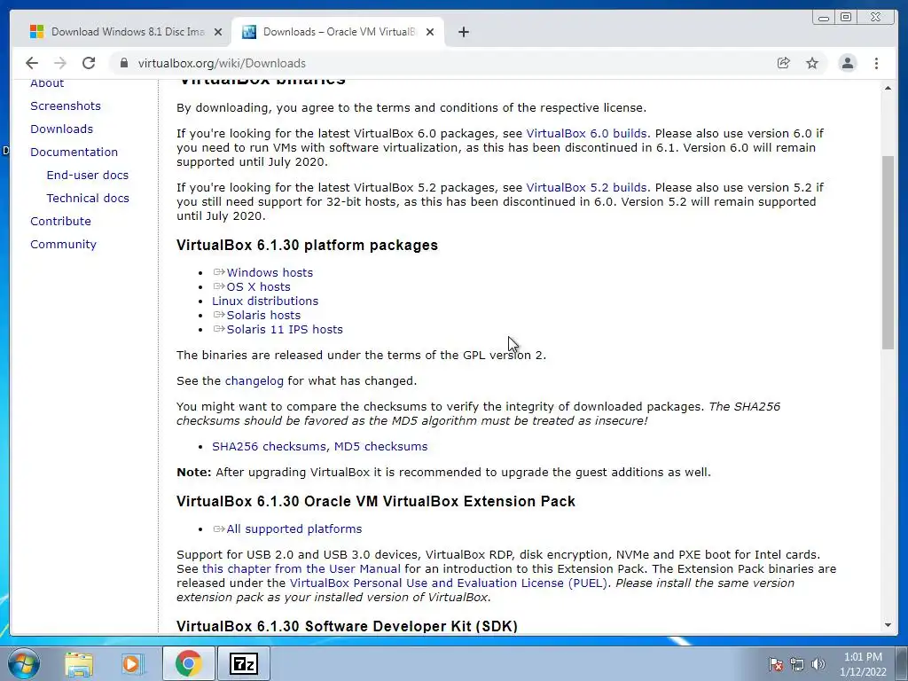Open End-user docs sidebar link

pos(88,175)
